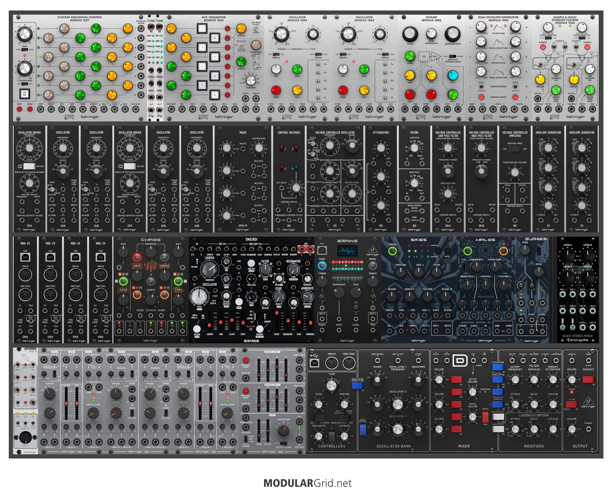Click the USB port on the Brains module
This screenshot has height=492, width=616.
322,250
